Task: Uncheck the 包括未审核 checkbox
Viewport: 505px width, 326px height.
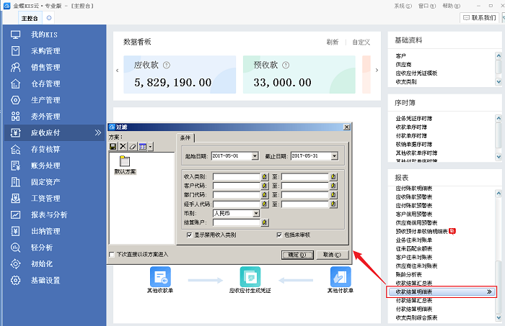Action: pos(279,235)
